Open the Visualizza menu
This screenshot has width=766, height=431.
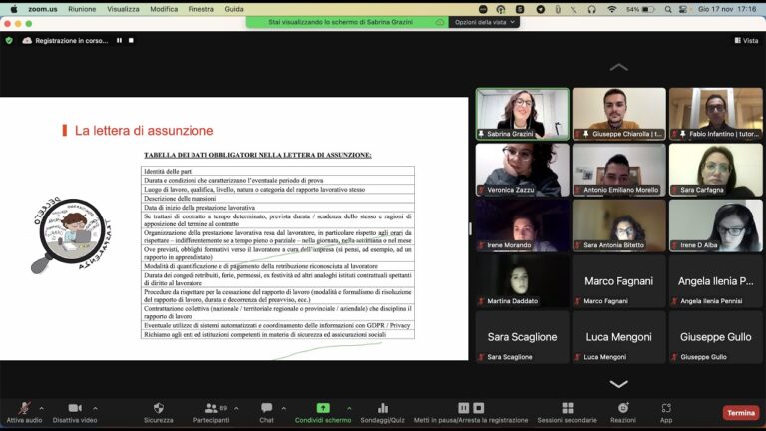[x=123, y=9]
